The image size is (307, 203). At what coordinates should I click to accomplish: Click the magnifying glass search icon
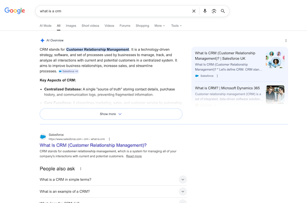[223, 11]
